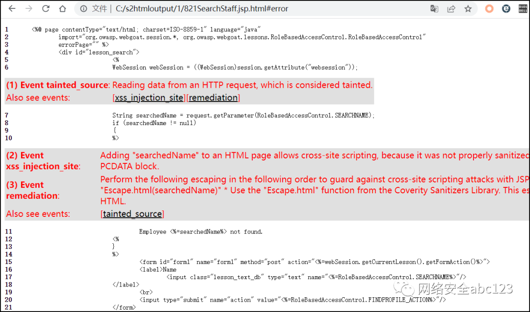Click the '(3) Event remediation' heading
The height and width of the screenshot is (312, 530).
33,190
